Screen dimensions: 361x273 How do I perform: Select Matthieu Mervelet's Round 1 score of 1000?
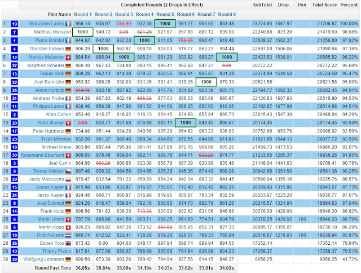point(83,32)
